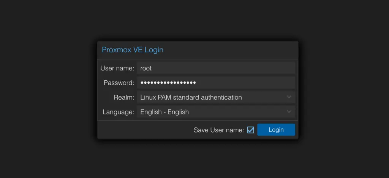Click the Language label

tap(119, 112)
